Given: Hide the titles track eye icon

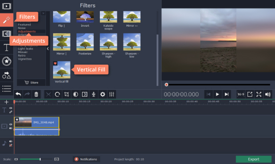Looking at the screenshot, I should click(x=11, y=108).
